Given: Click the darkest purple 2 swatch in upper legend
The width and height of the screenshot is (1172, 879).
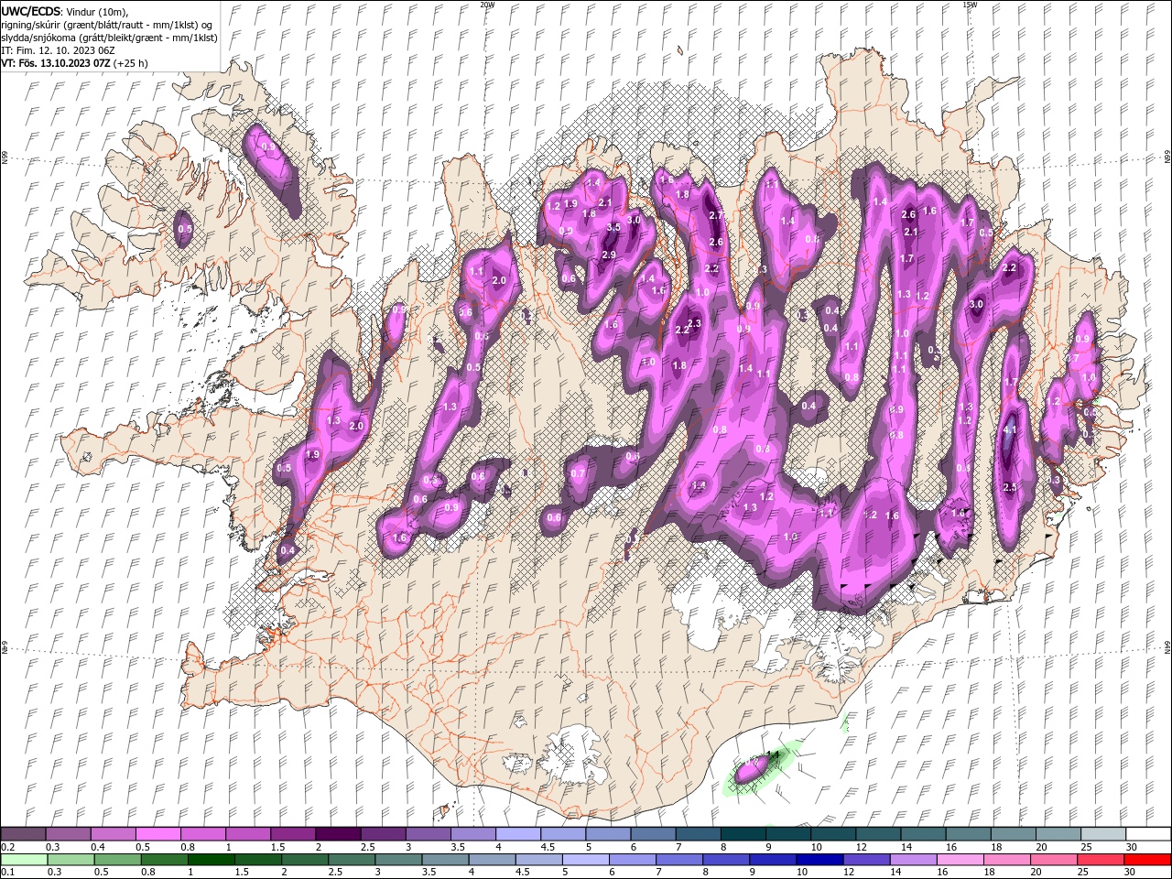Looking at the screenshot, I should coord(337,834).
